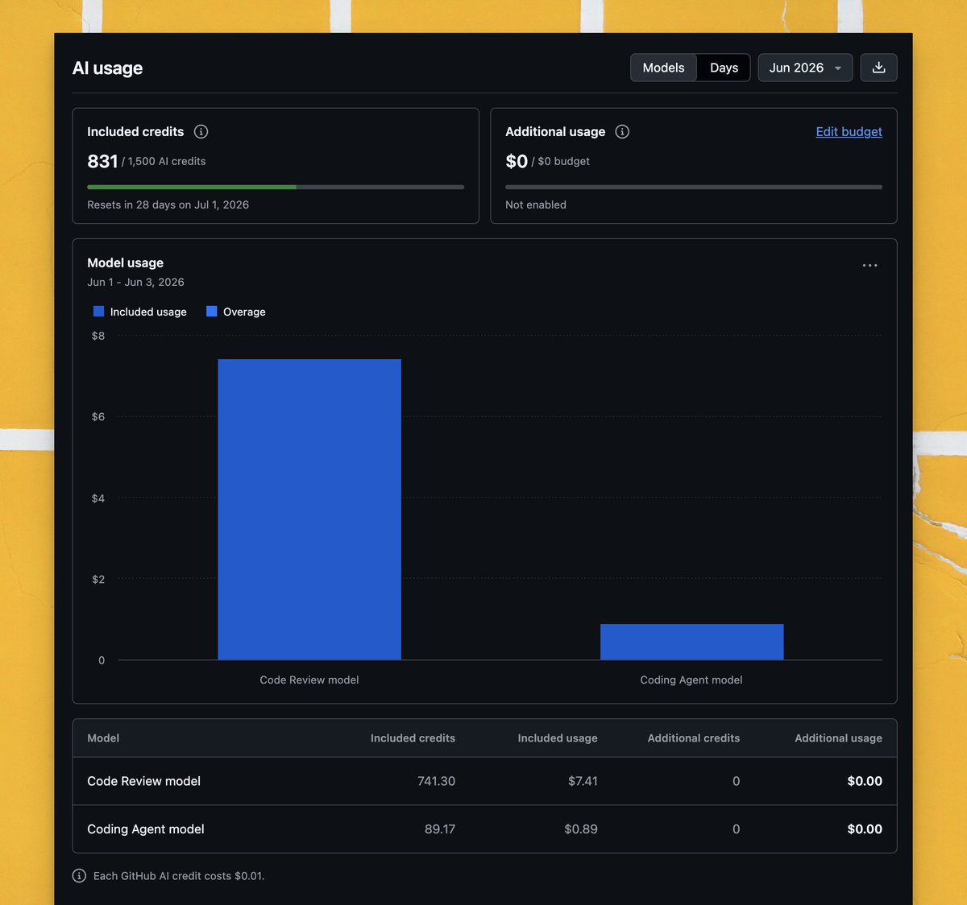This screenshot has height=905, width=967.
Task: Click the Additional usage column header
Action: pos(838,738)
